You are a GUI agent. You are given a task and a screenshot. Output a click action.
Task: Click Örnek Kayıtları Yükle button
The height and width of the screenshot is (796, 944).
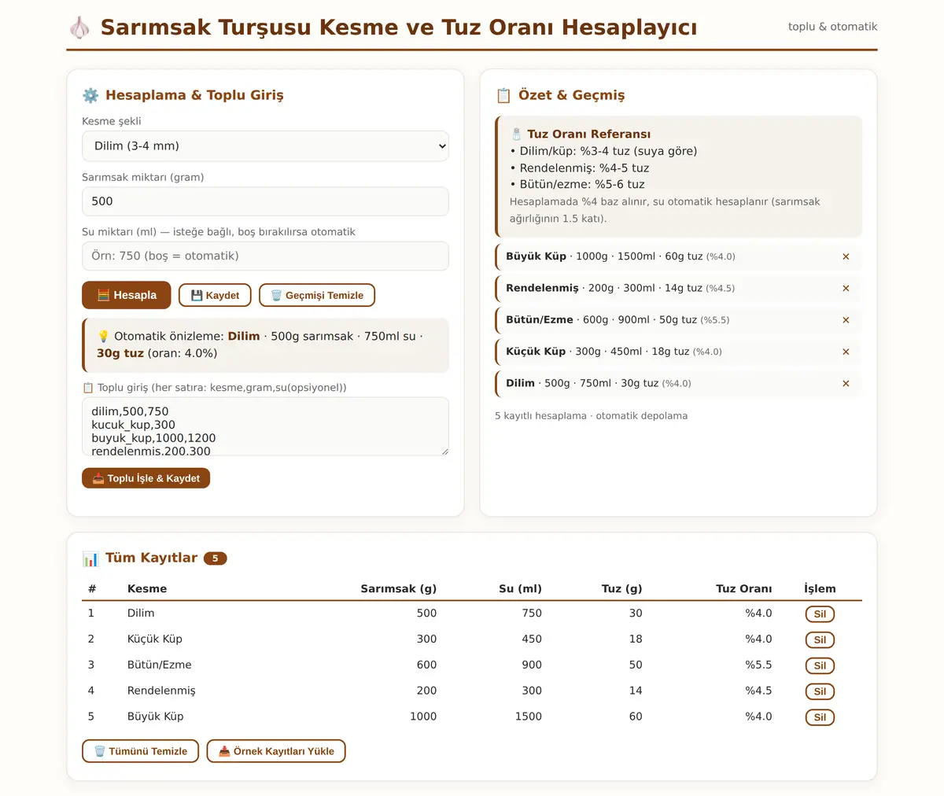(276, 751)
